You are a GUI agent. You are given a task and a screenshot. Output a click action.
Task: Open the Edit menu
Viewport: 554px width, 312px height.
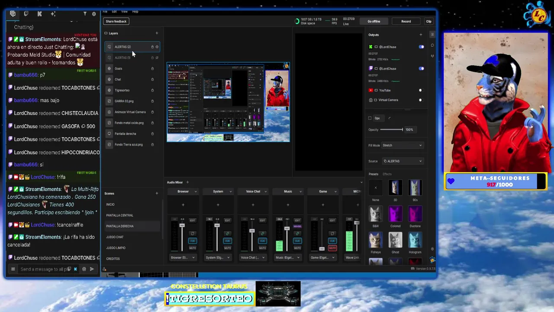(114, 12)
